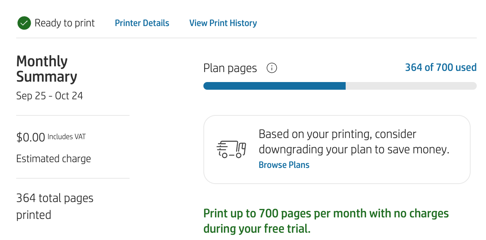Image resolution: width=486 pixels, height=240 pixels.
Task: Click the Estimated charge label
Action: (53, 159)
